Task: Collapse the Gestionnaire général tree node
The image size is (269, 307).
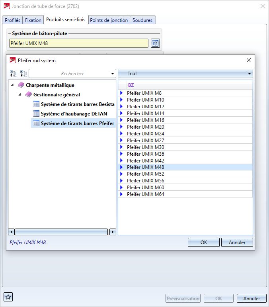Action: pos(20,94)
